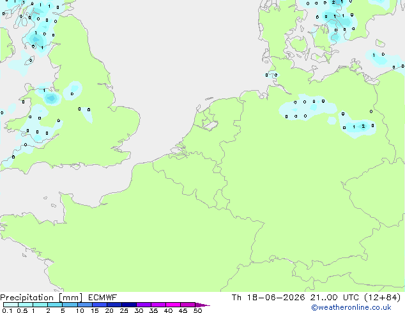Viewport: 405px width, 313px height.
Task: Pick the 15–20 mm legend swatch
Action: pos(99,305)
